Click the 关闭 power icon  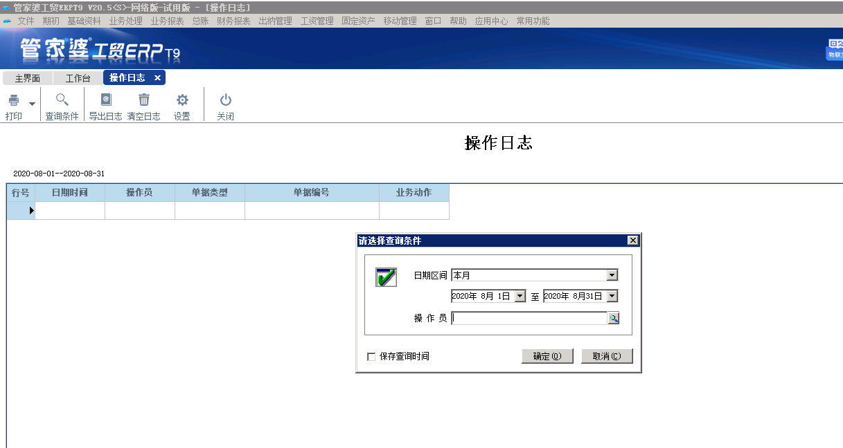226,100
